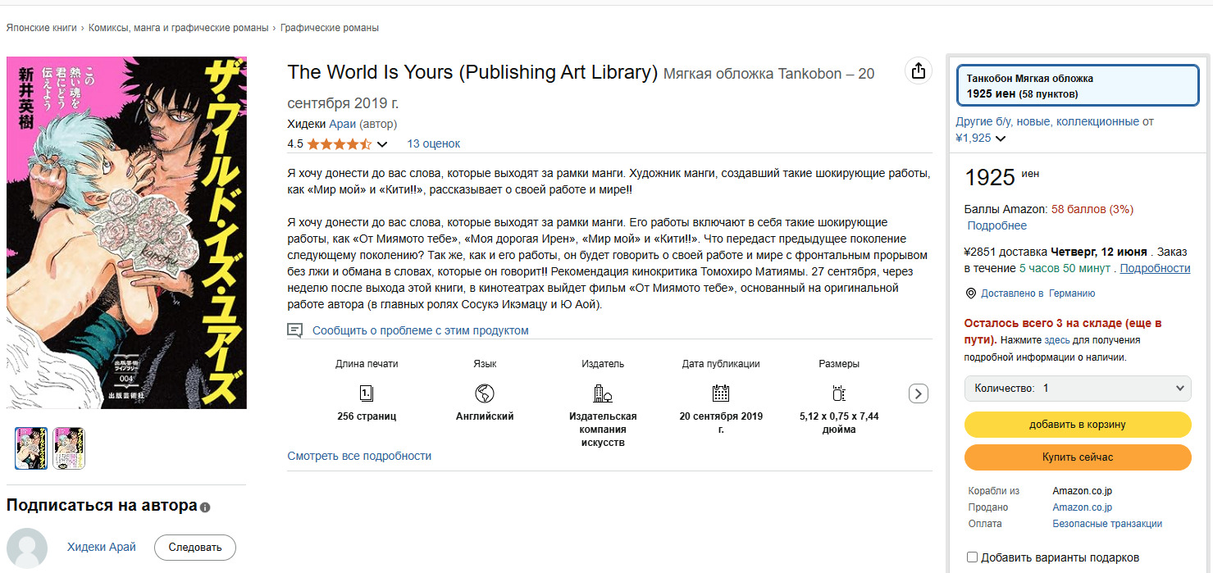The width and height of the screenshot is (1213, 573).
Task: Open the Количество quantity dropdown
Action: 1077,388
